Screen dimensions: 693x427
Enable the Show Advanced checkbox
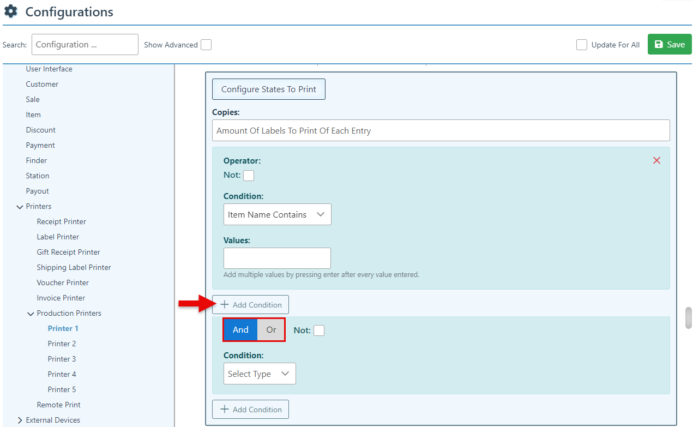206,45
